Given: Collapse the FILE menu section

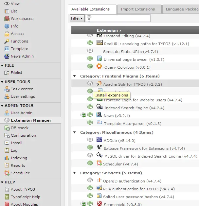Looking at the screenshot, I should pyautogui.click(x=2, y=65).
